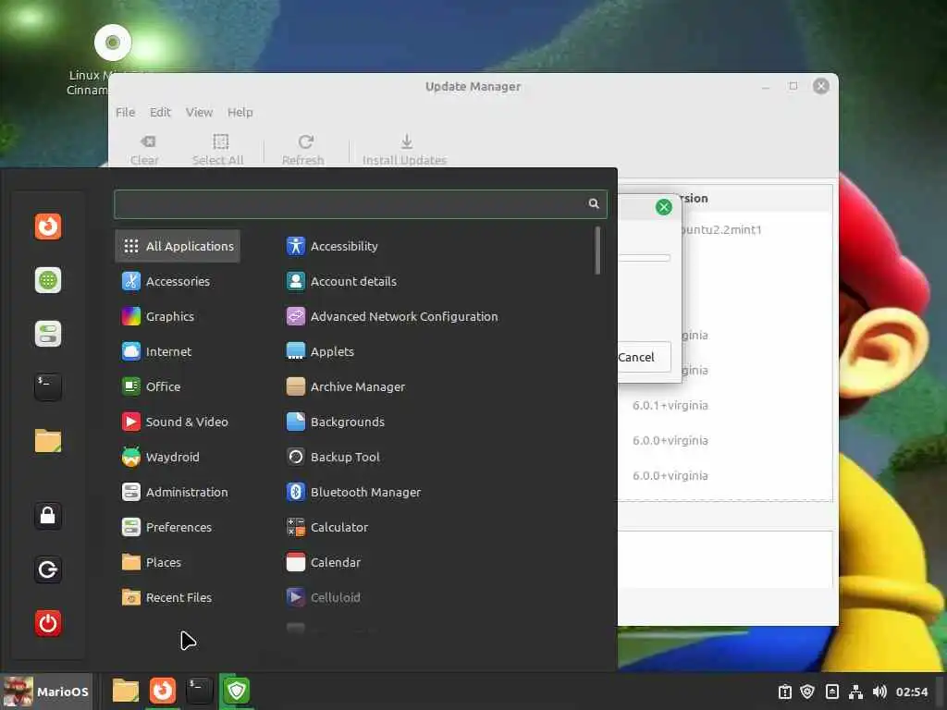Open Files from the menu favorites sidebar
The width and height of the screenshot is (947, 710).
(48, 441)
